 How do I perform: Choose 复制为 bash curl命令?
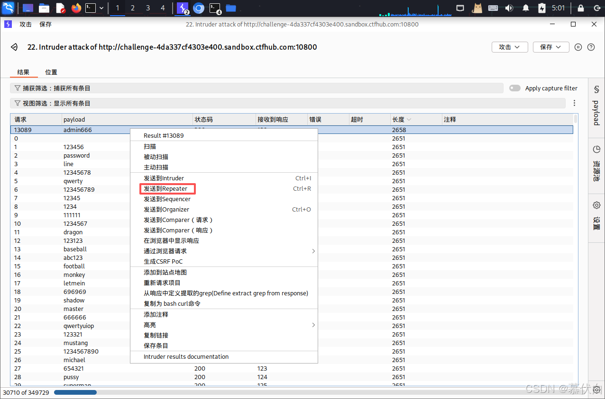click(224, 303)
